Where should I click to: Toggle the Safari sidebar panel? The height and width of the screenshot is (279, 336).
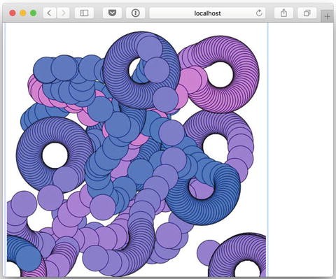point(84,13)
